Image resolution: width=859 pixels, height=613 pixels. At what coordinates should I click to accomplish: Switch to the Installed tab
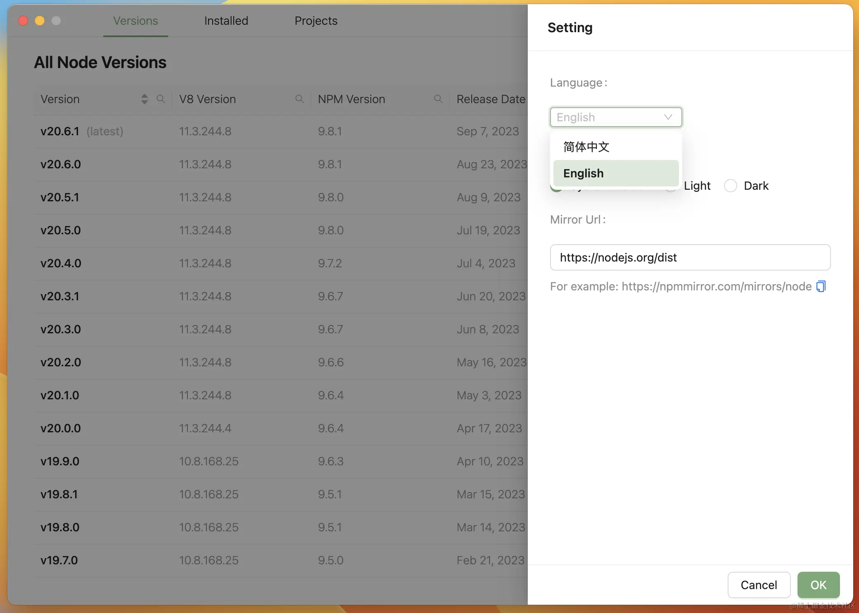coord(226,21)
